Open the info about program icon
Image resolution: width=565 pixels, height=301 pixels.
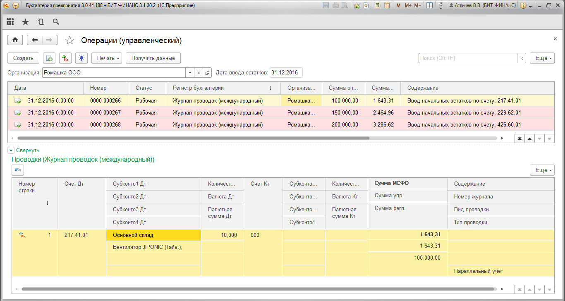pyautogui.click(x=523, y=5)
